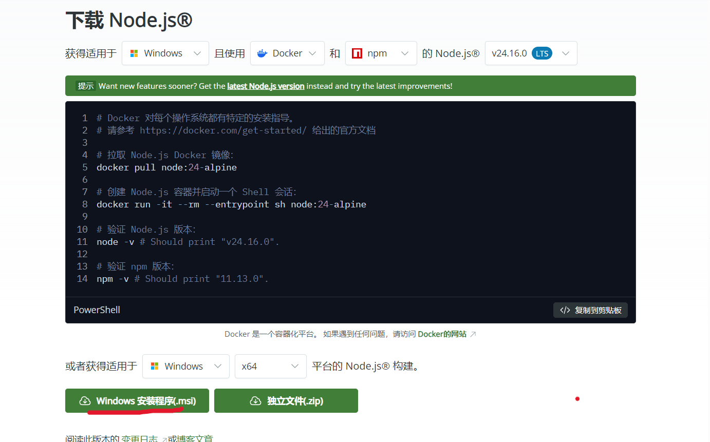Click the docker.com/get-started comment line
Image resolution: width=710 pixels, height=442 pixels.
(x=236, y=130)
